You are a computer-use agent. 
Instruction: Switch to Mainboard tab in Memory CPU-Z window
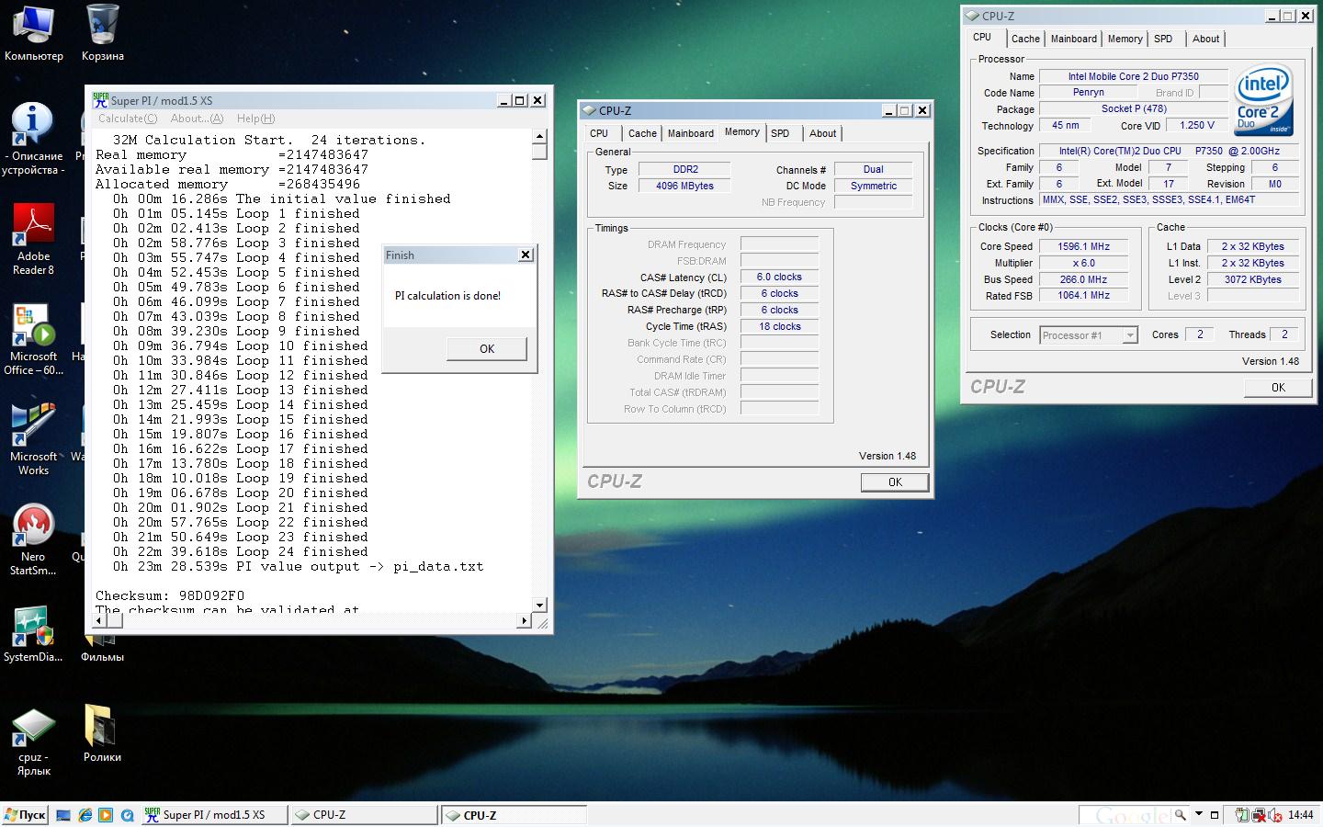[x=690, y=133]
